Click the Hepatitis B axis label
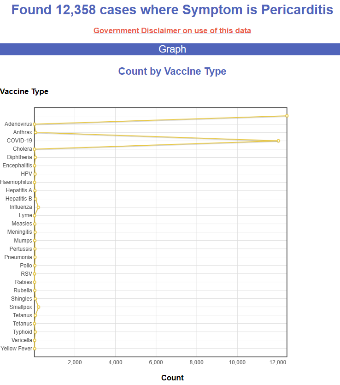This screenshot has height=385, width=340. (19, 199)
